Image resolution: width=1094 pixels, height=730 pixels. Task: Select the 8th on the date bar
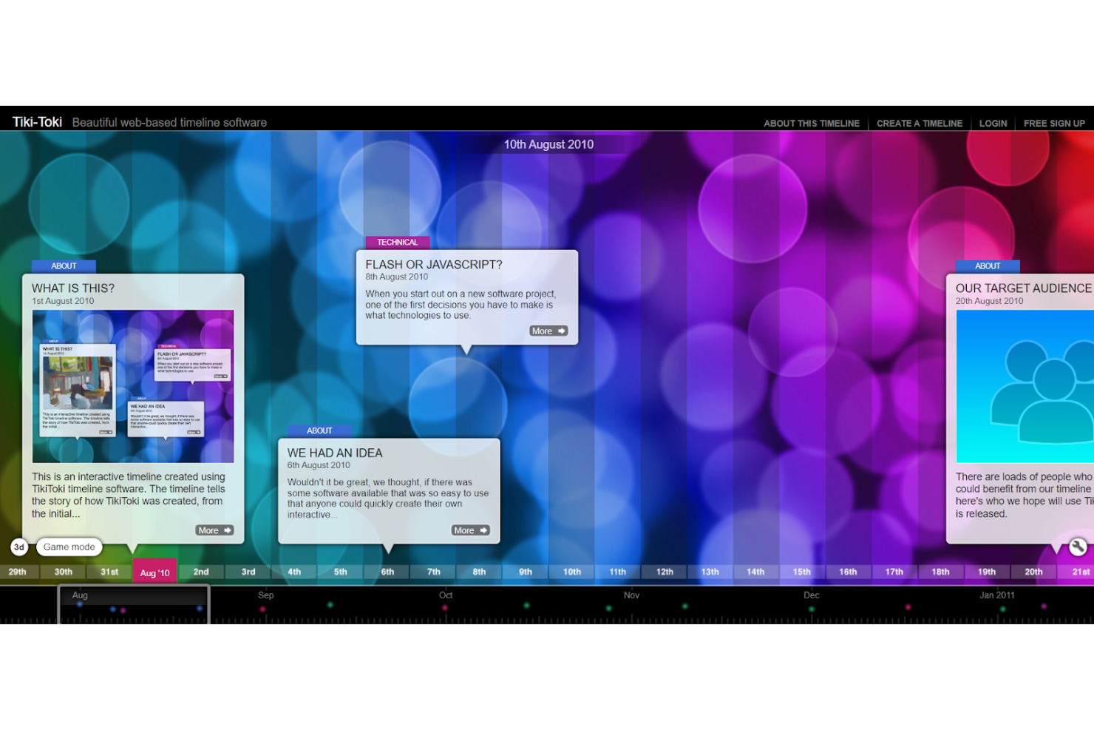(479, 572)
